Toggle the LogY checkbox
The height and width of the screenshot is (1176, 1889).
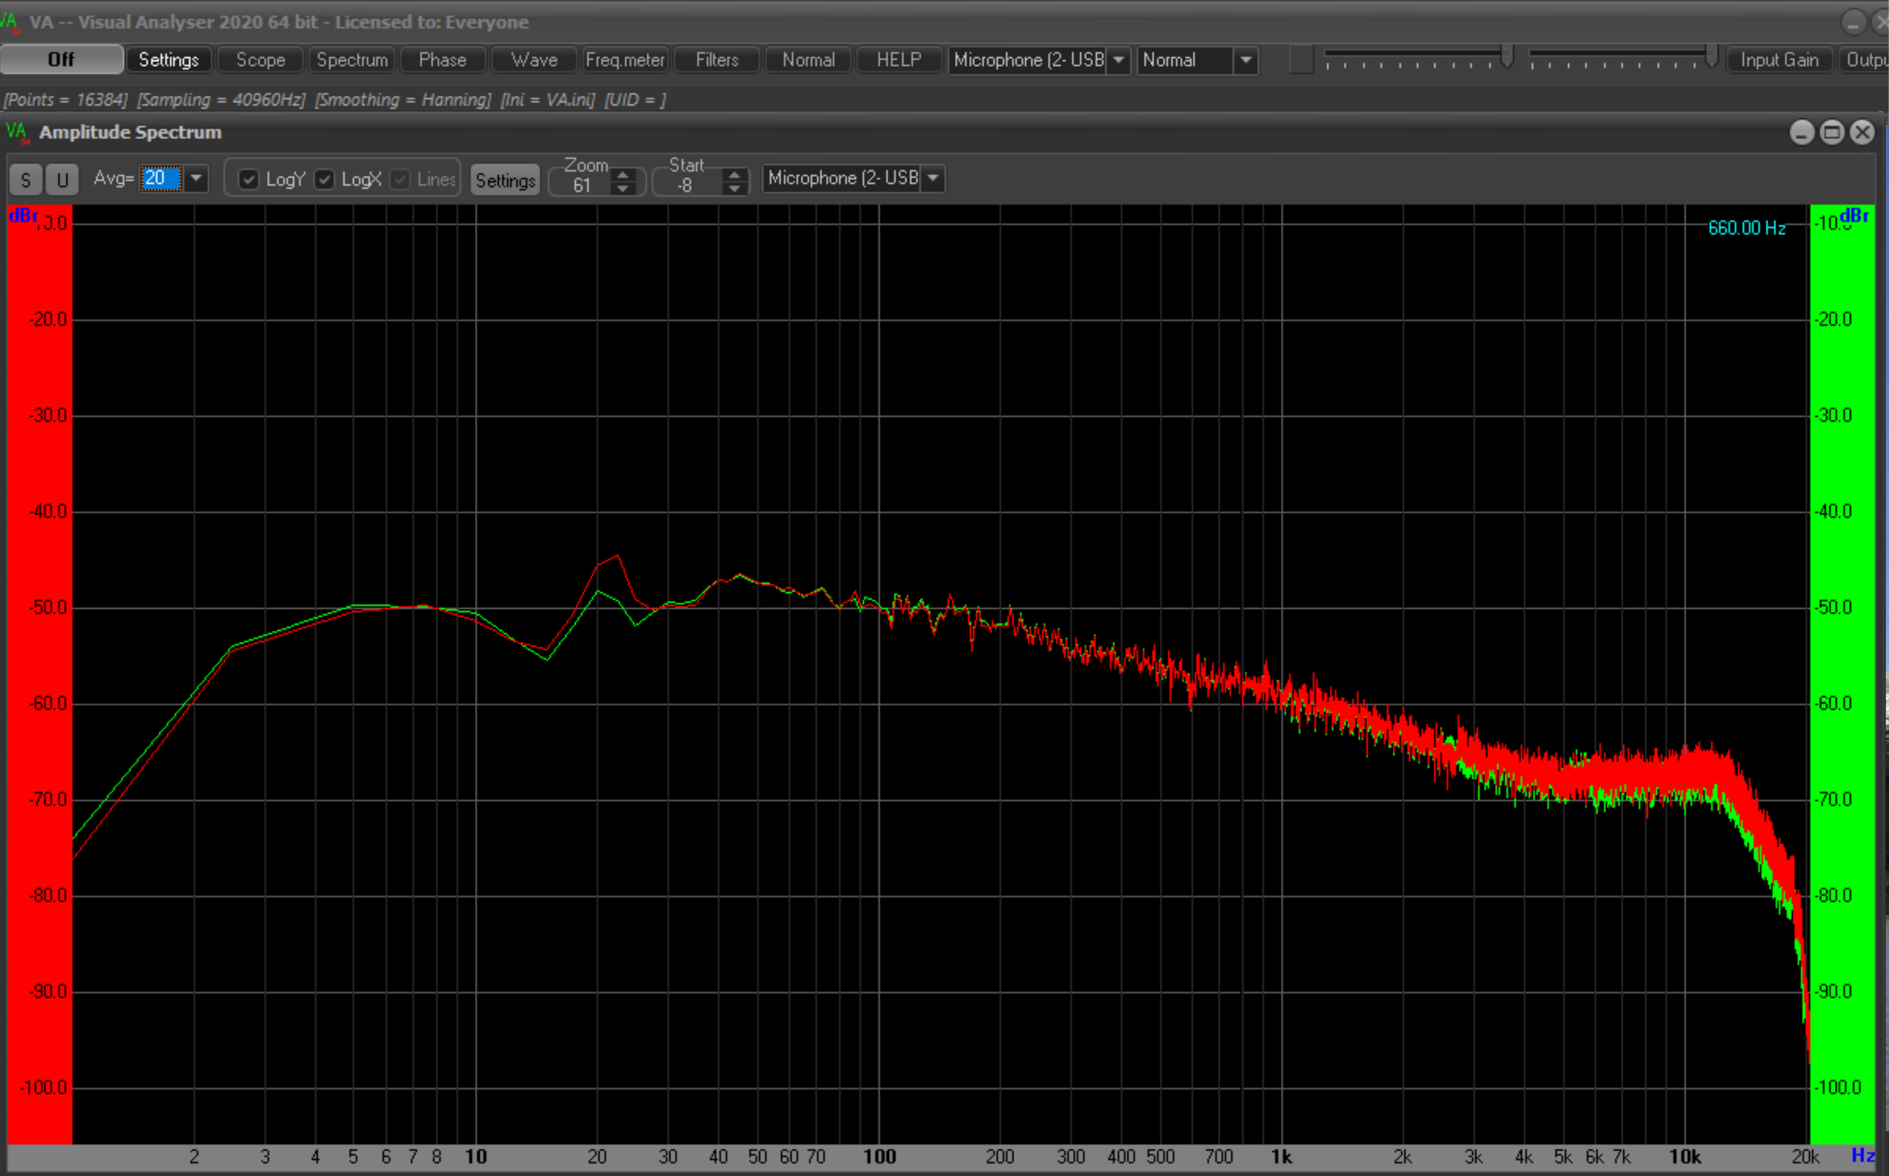[248, 179]
